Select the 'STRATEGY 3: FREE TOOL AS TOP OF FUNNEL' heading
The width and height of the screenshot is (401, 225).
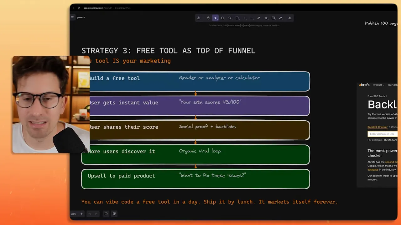pyautogui.click(x=169, y=51)
